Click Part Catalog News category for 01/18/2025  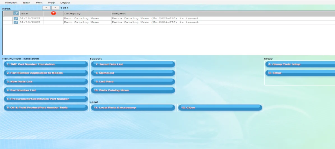point(81,18)
